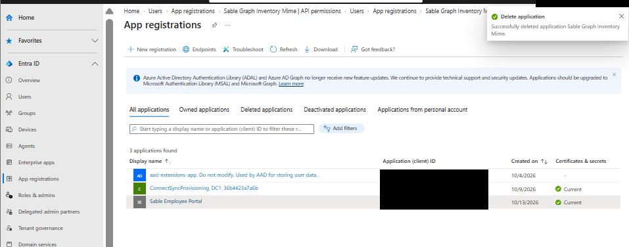
Task: Click the App registrations grid icon
Action: coord(9,179)
